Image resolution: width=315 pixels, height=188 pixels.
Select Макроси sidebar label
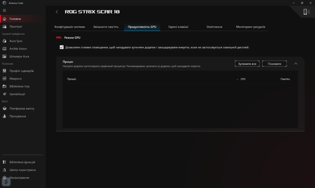pyautogui.click(x=15, y=79)
